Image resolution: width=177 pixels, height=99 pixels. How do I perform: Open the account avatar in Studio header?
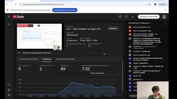pyautogui.click(x=164, y=16)
